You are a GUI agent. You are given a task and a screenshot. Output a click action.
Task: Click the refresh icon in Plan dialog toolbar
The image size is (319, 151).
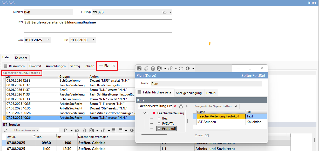pos(181,68)
